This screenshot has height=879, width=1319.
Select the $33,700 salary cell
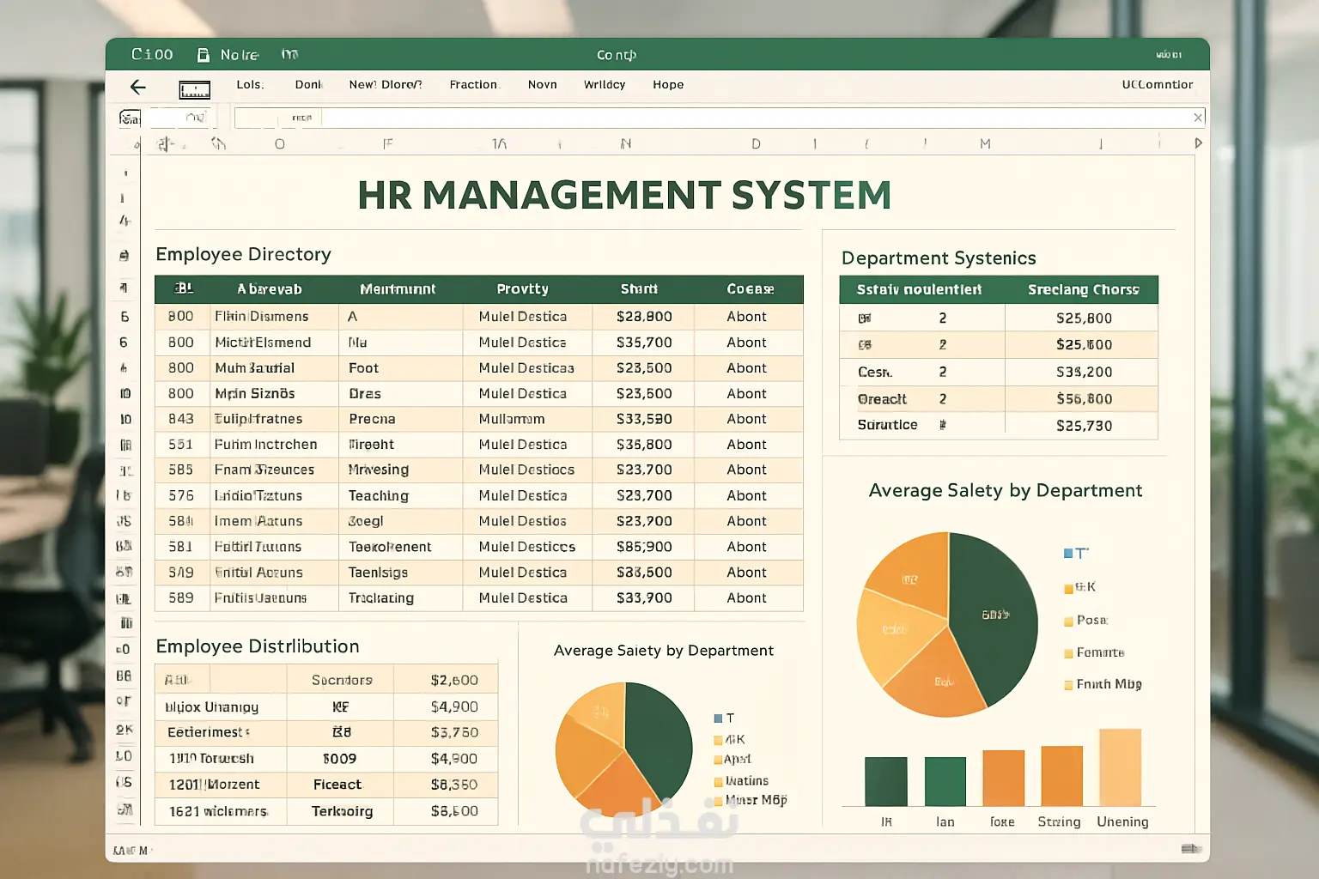click(644, 597)
